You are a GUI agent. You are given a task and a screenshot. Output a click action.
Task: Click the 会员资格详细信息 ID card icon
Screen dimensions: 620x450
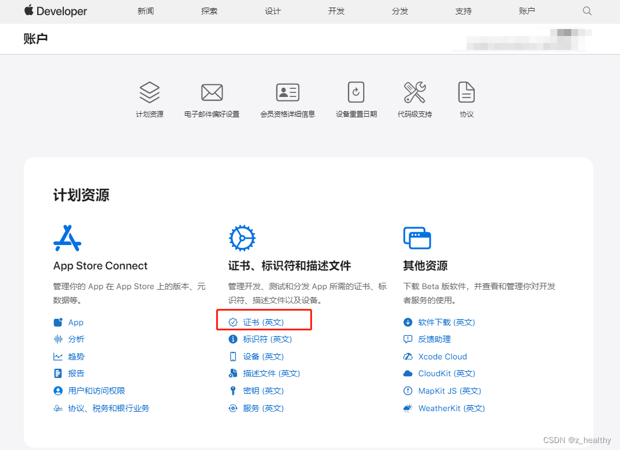click(288, 92)
